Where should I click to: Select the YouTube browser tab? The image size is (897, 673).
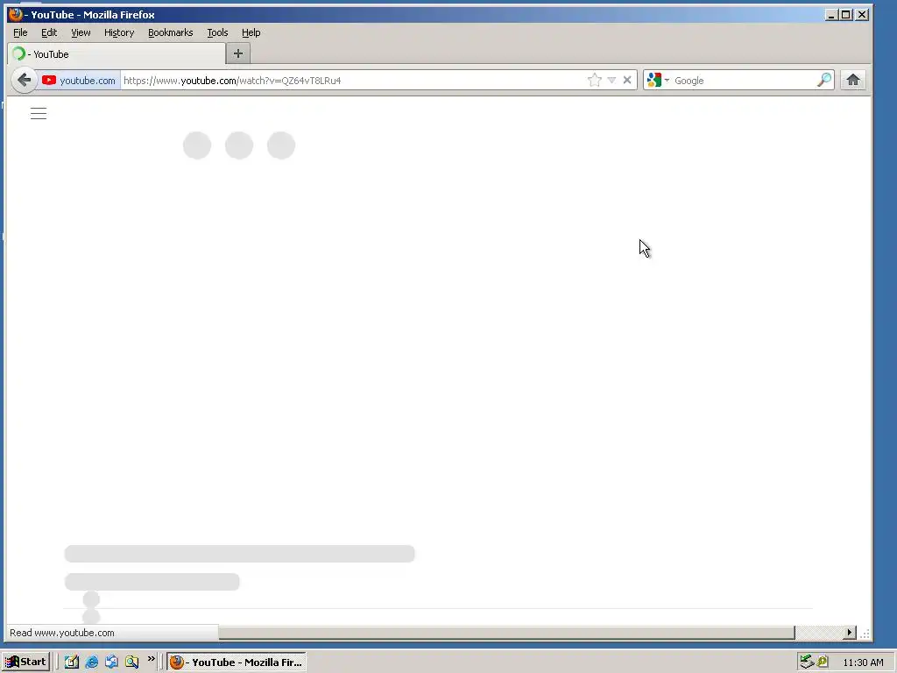[x=117, y=53]
